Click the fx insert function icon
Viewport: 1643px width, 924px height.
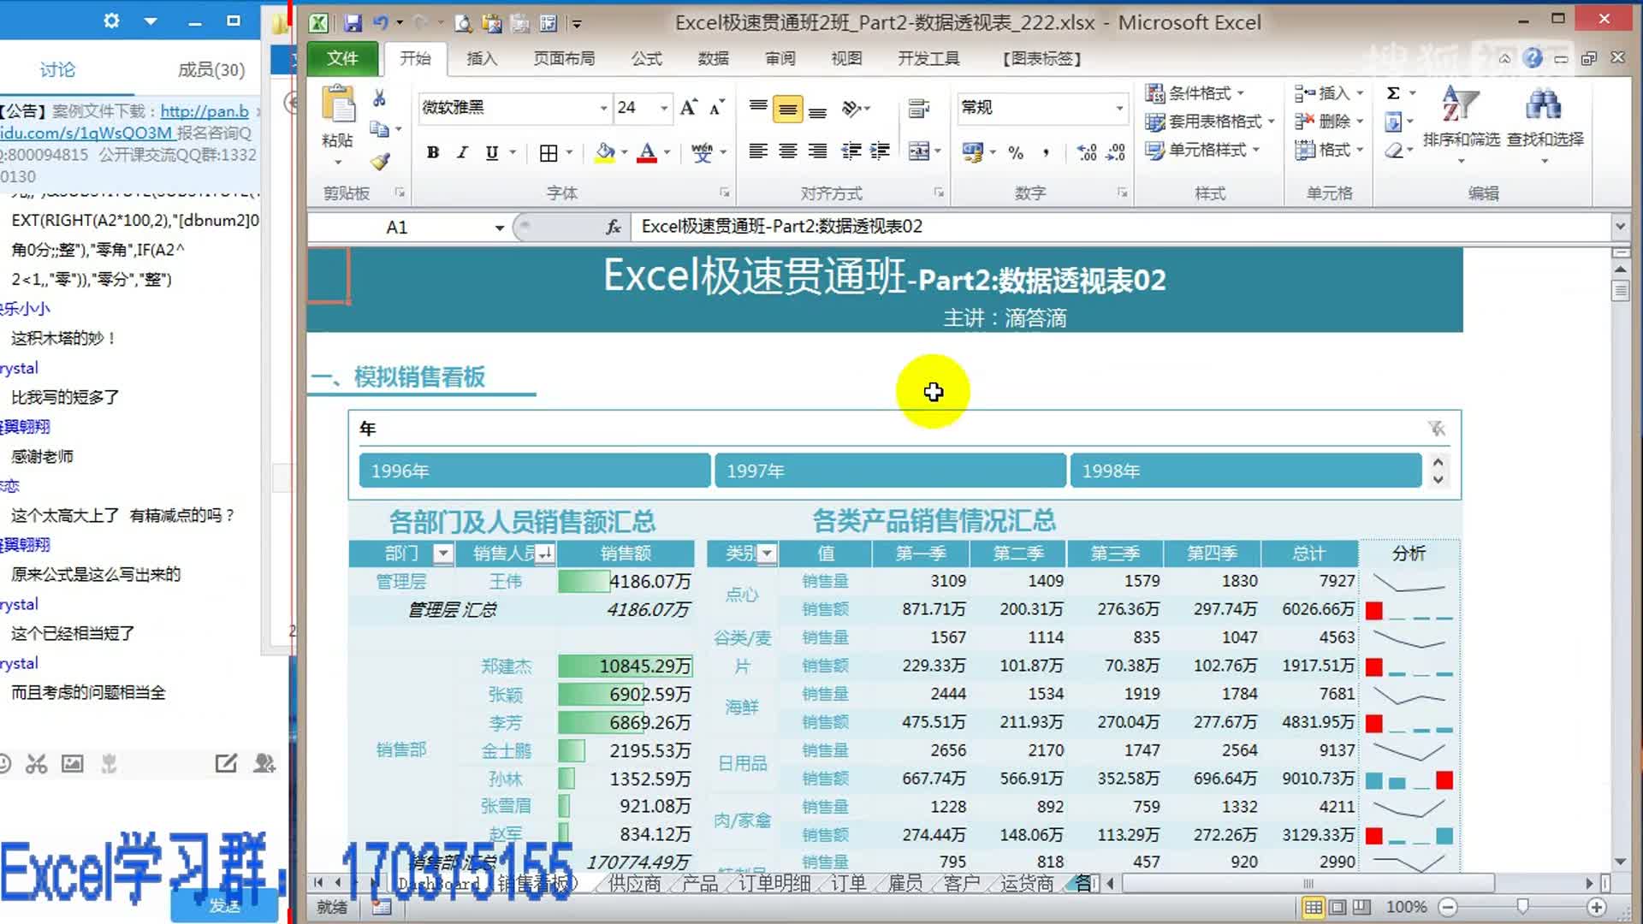(614, 227)
